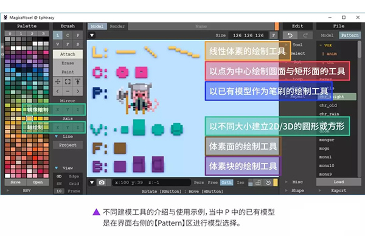Select the B (Box) brush mode
365x236 pixels.
point(78,44)
